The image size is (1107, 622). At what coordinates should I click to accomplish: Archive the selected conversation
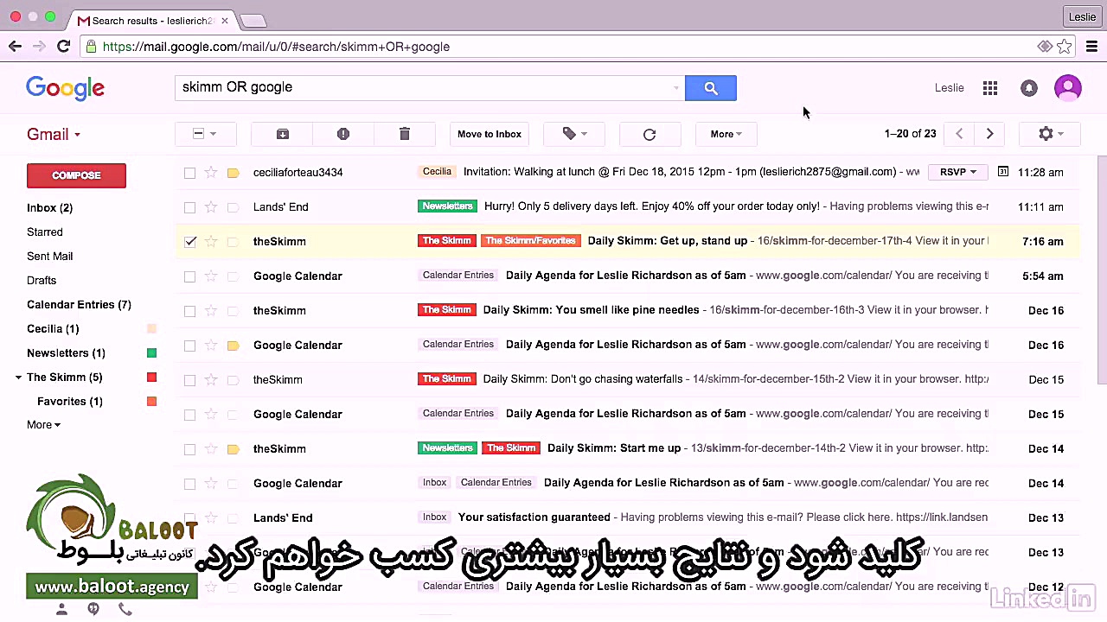tap(282, 134)
